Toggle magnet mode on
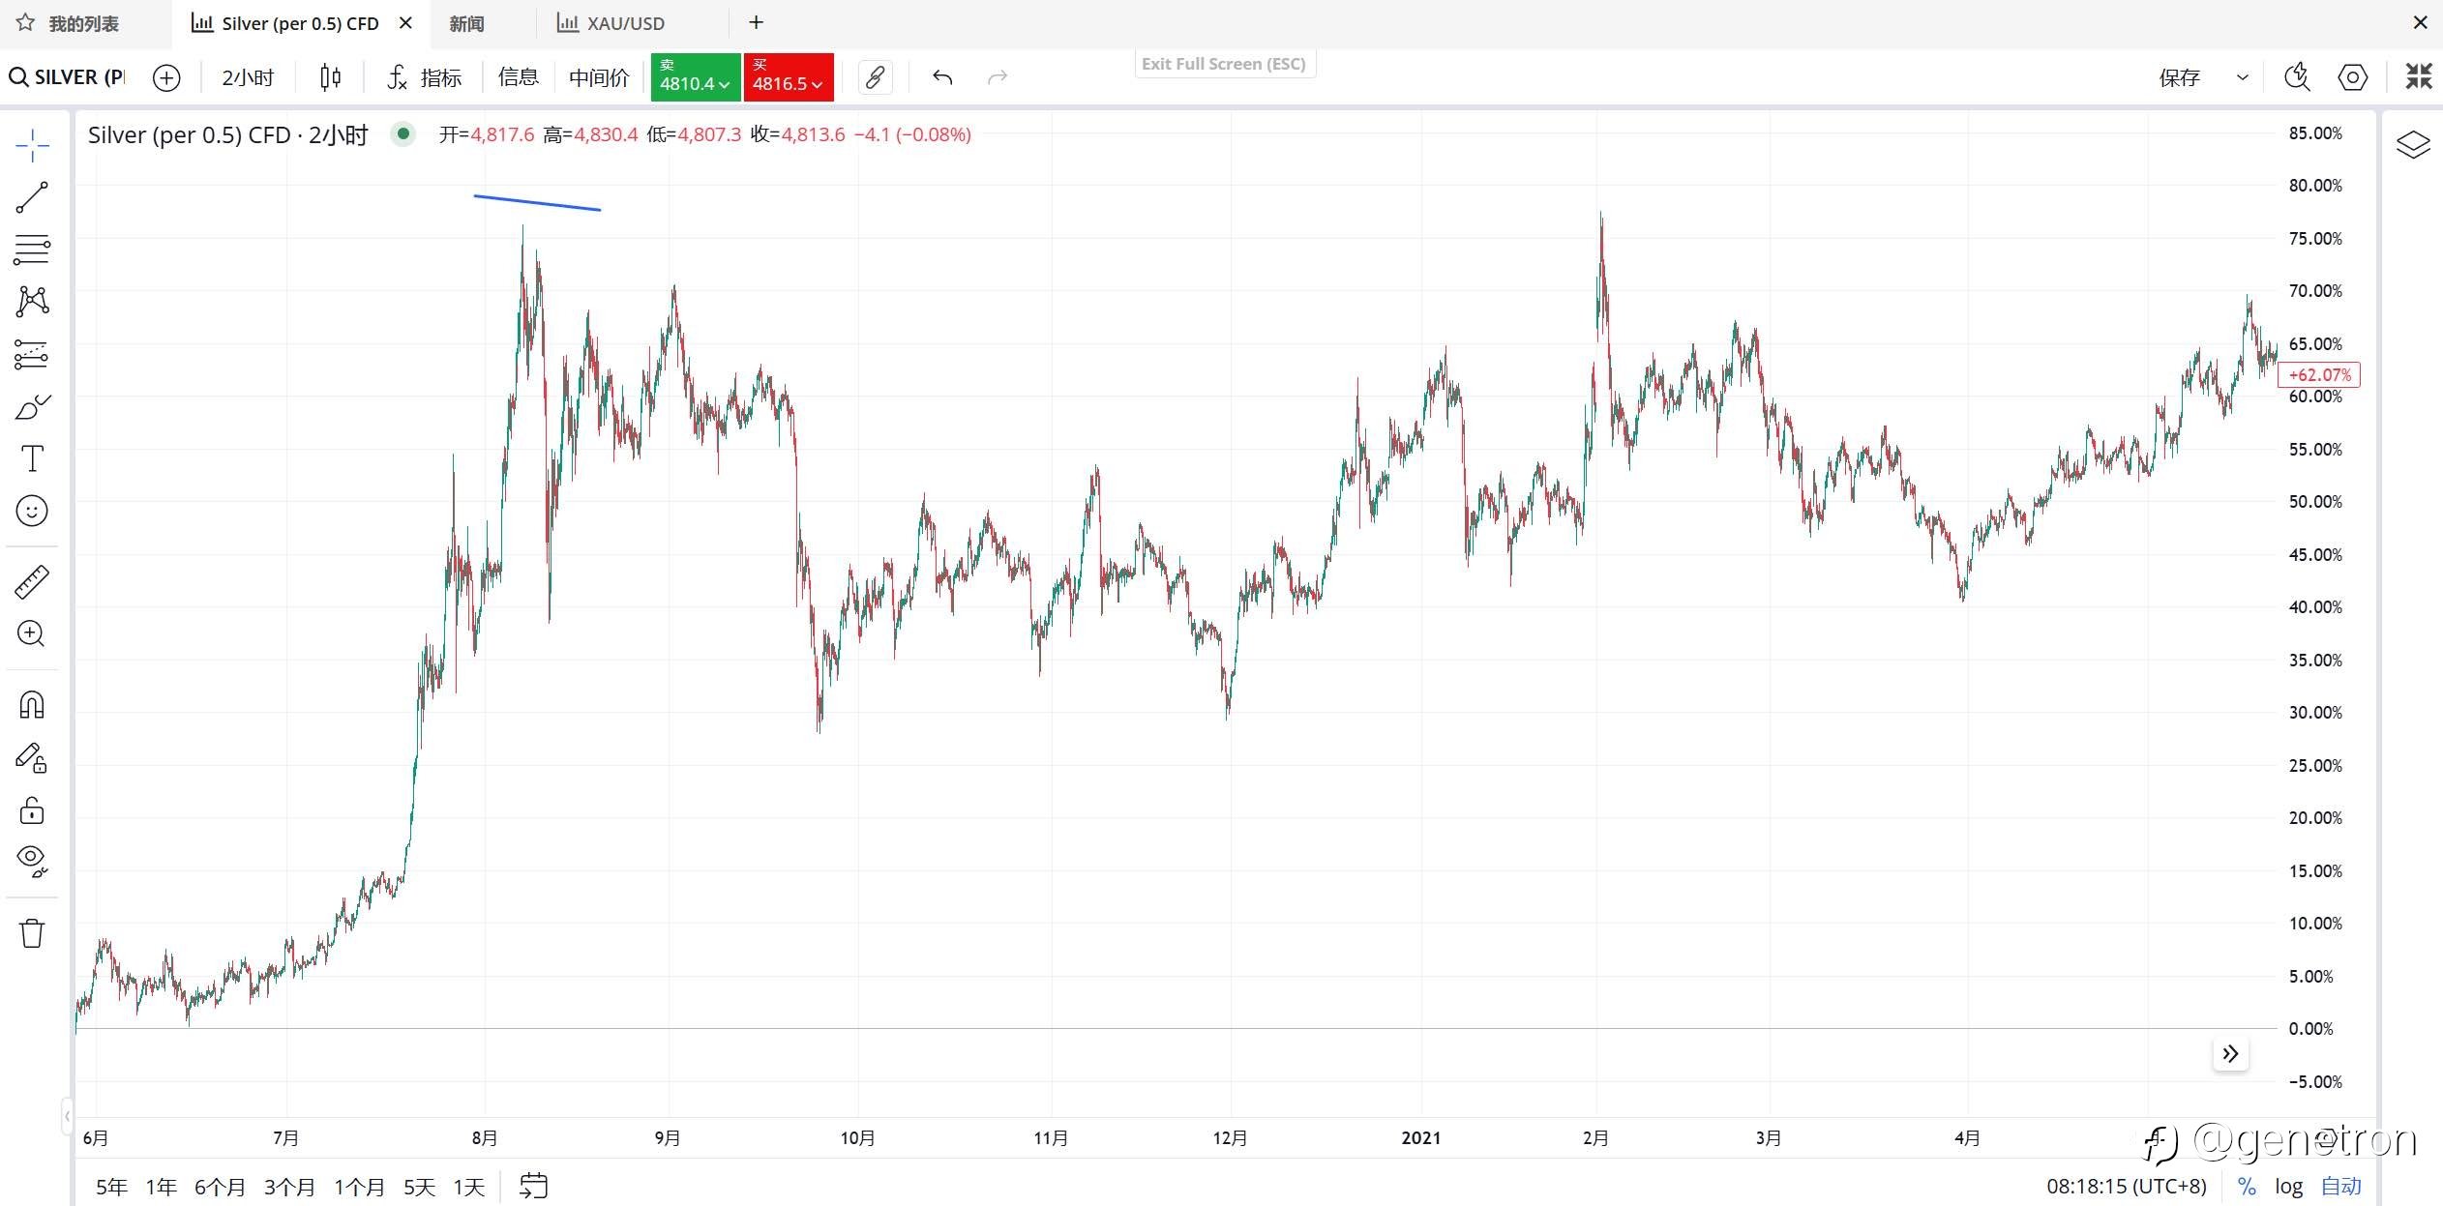This screenshot has height=1206, width=2443. tap(32, 704)
